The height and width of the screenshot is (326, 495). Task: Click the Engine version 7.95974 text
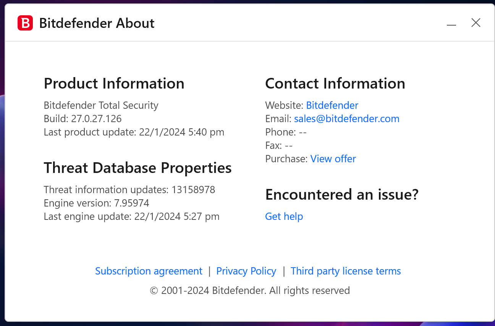96,203
